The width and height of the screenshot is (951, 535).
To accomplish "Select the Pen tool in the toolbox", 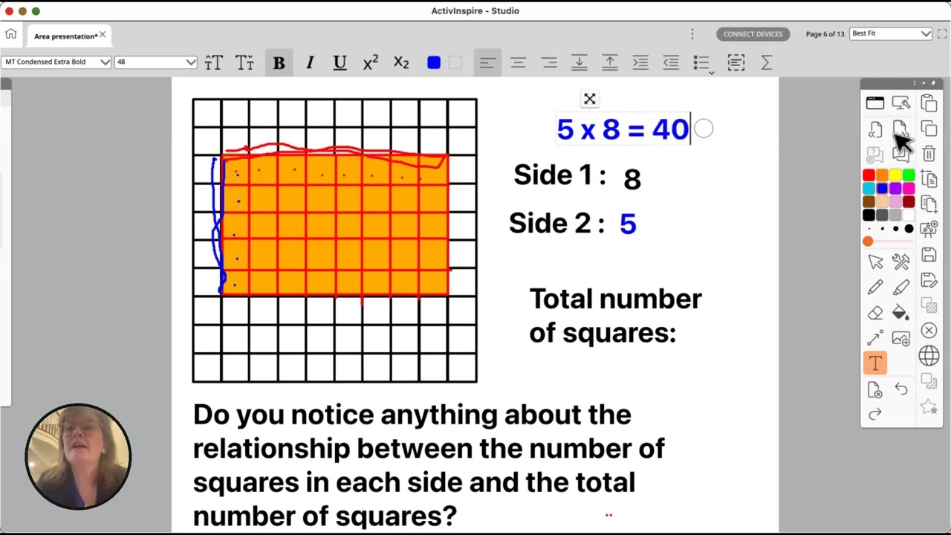I will tap(874, 288).
